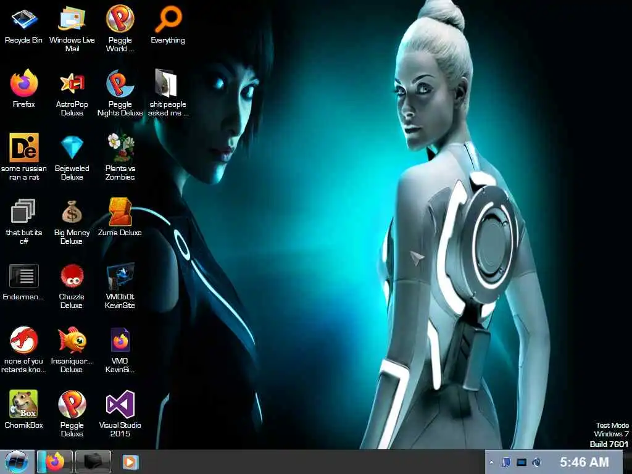Select the VM0 KevinSi Firefox file icon
Viewport: 632px width, 474px height.
click(x=120, y=350)
